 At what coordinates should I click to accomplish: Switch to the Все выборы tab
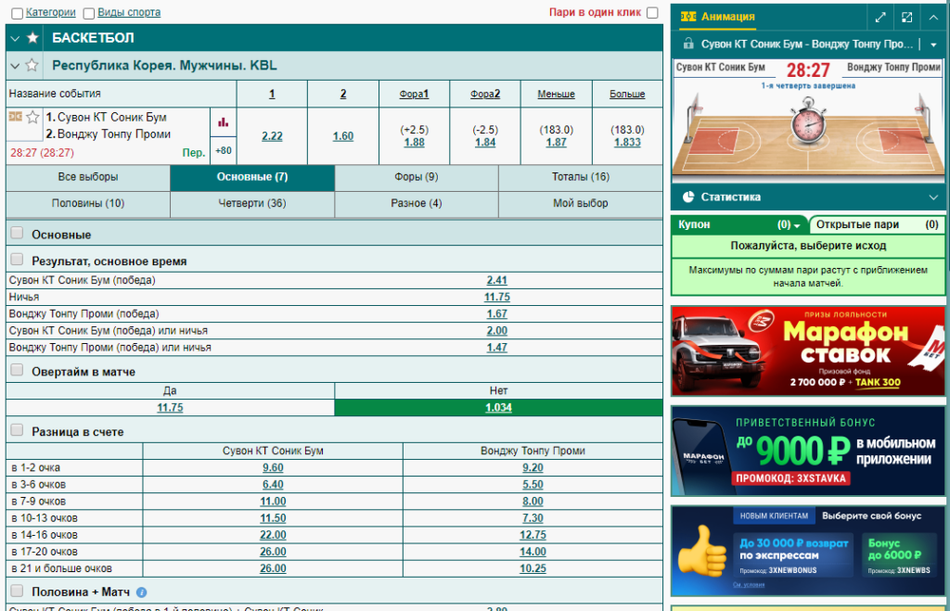click(x=88, y=177)
